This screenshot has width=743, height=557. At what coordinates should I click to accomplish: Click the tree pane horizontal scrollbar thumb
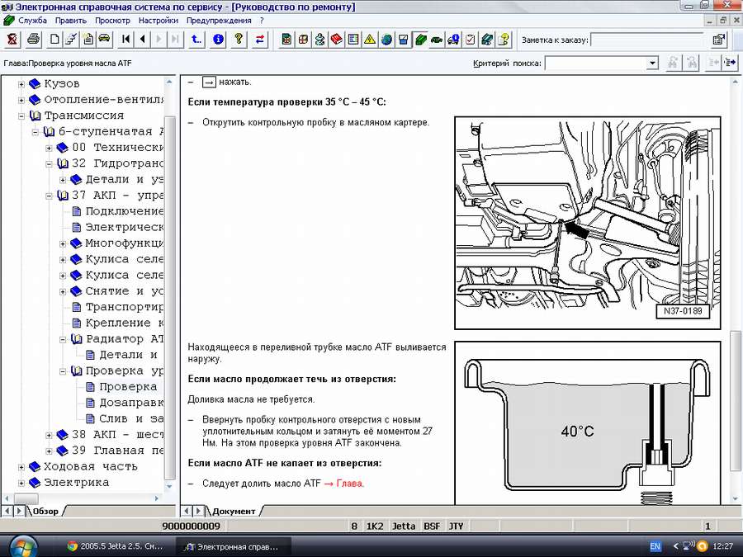[26, 498]
